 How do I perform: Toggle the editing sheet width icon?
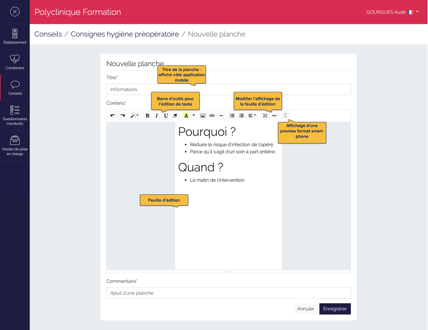click(x=274, y=116)
